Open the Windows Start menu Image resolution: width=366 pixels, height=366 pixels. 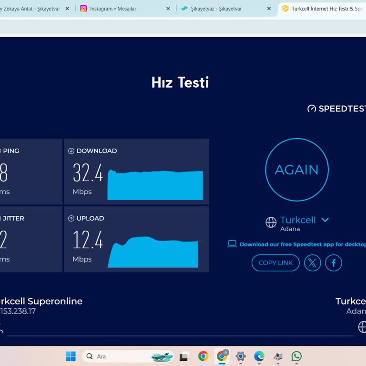(71, 356)
